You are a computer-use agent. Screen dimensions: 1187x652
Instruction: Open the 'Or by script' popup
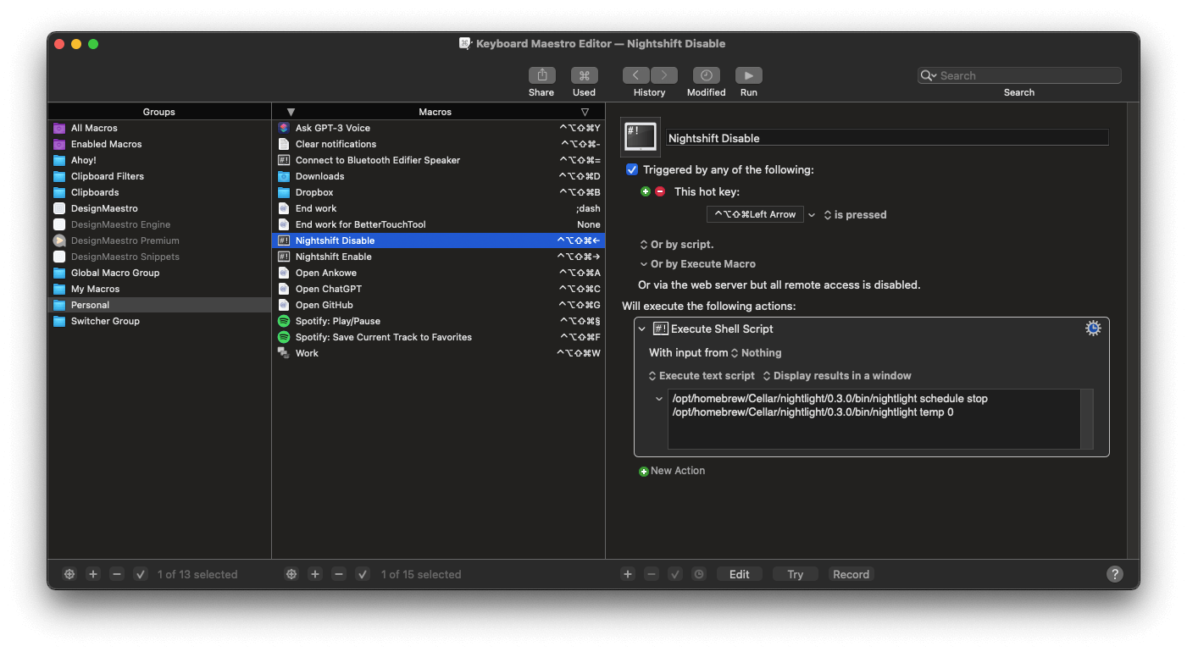pos(677,245)
